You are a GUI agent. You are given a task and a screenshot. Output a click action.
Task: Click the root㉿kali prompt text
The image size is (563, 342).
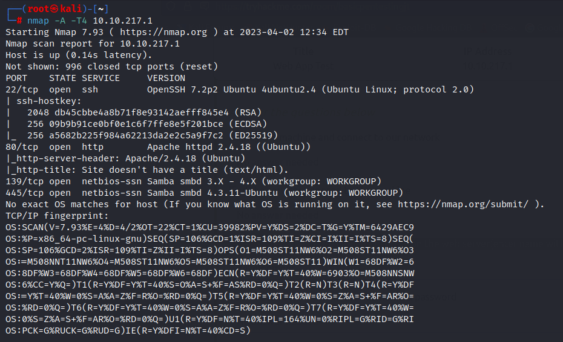click(54, 8)
